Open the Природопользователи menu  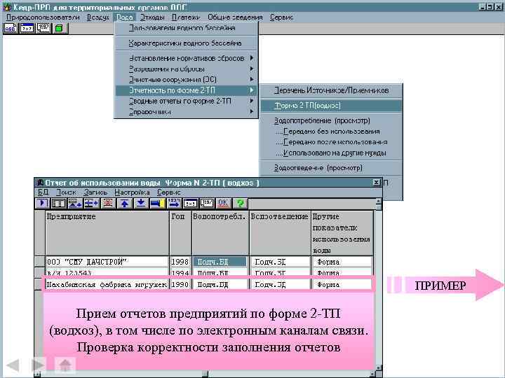pyautogui.click(x=43, y=17)
